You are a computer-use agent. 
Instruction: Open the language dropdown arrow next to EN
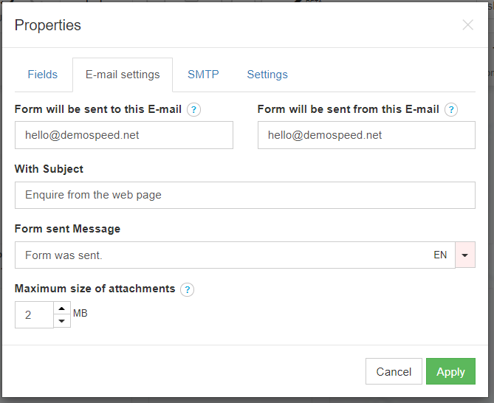coord(465,255)
